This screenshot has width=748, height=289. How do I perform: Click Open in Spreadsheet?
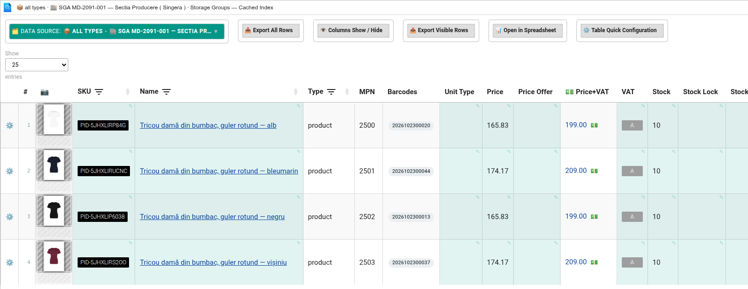(528, 31)
